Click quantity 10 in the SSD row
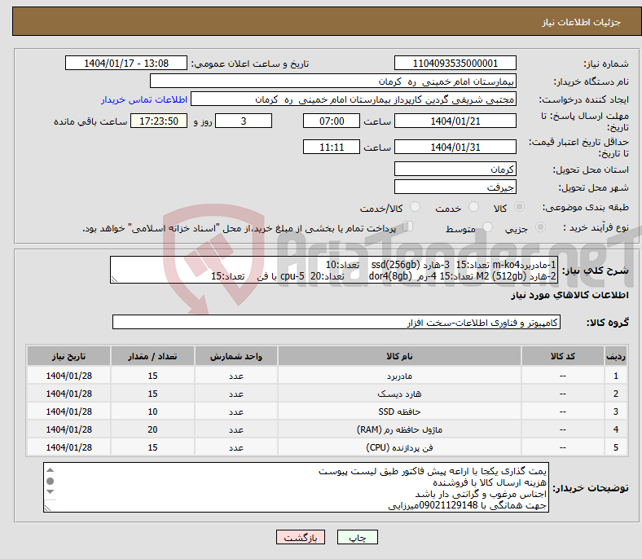 tap(152, 412)
